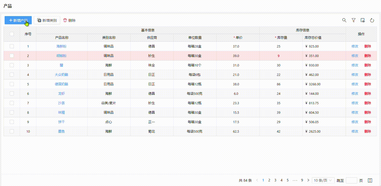381x186 pixels.
Task: Click the row height toggle icon in footer
Action: pyautogui.click(x=370, y=180)
